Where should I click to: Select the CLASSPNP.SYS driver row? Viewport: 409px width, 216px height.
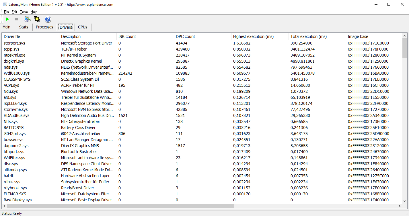pyautogui.click(x=202, y=79)
